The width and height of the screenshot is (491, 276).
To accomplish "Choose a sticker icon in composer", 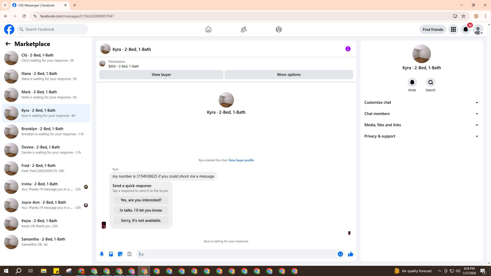I will [x=120, y=254].
